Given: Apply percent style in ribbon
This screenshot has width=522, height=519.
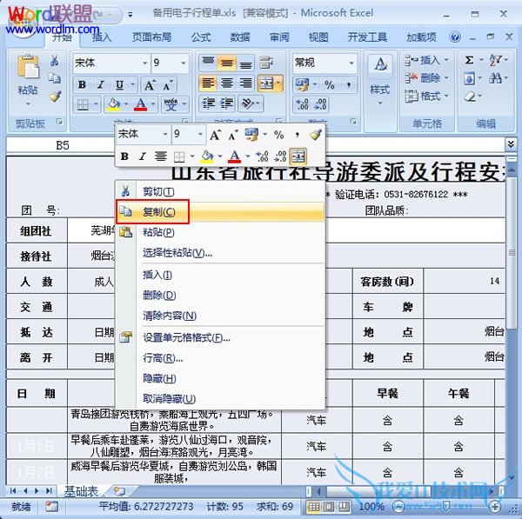Looking at the screenshot, I should tap(329, 84).
